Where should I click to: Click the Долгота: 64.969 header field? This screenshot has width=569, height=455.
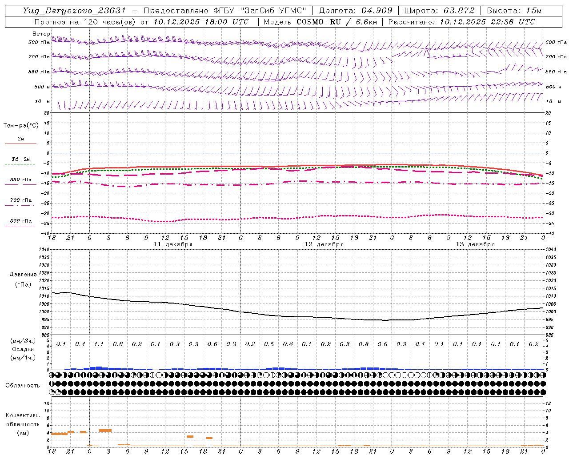coord(356,11)
